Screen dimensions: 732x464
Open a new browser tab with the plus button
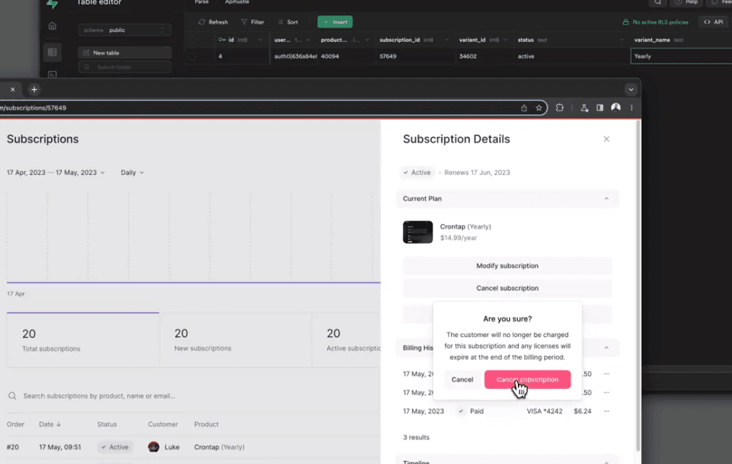coord(34,89)
